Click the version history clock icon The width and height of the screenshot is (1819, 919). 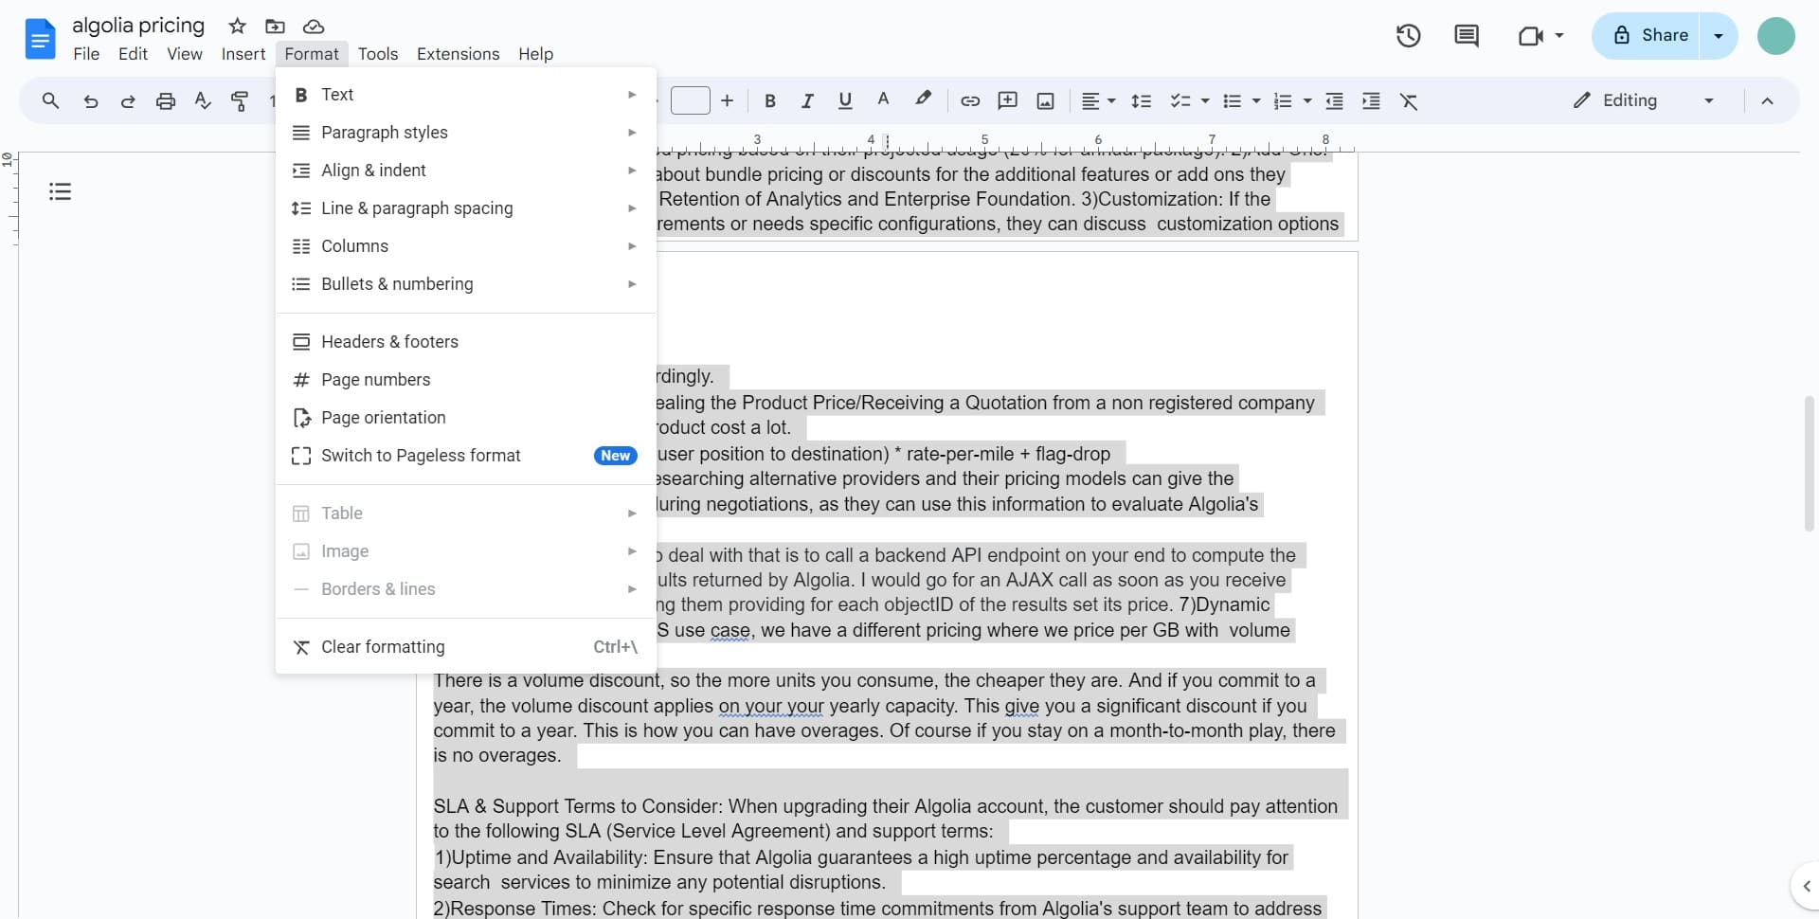pyautogui.click(x=1408, y=36)
